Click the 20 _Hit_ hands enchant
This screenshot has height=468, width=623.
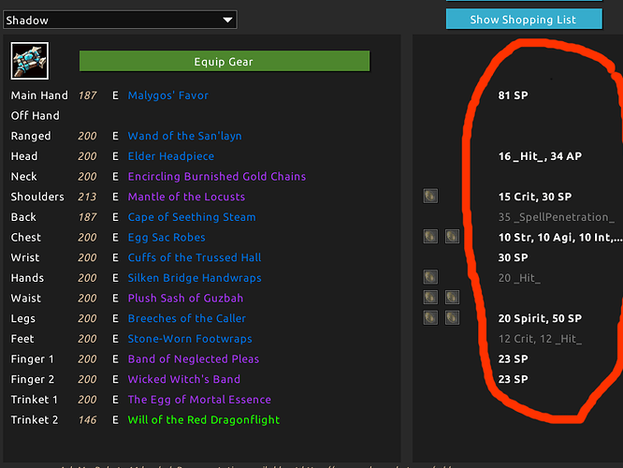click(519, 278)
